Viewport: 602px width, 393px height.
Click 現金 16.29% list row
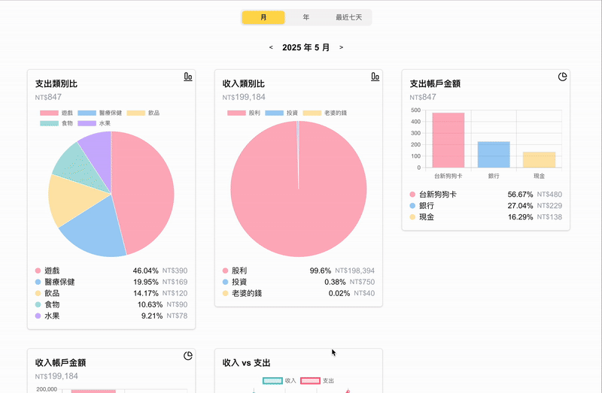click(x=486, y=217)
